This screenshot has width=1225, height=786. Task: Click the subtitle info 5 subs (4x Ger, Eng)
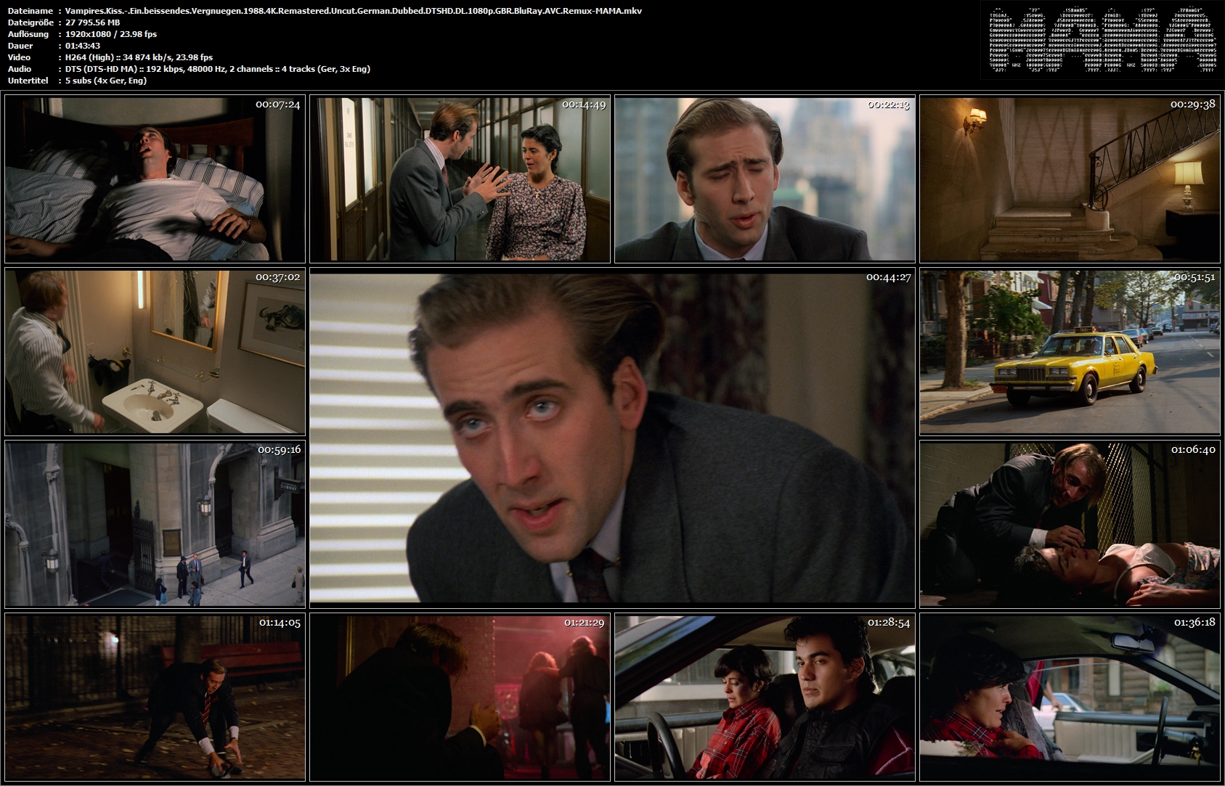[106, 81]
